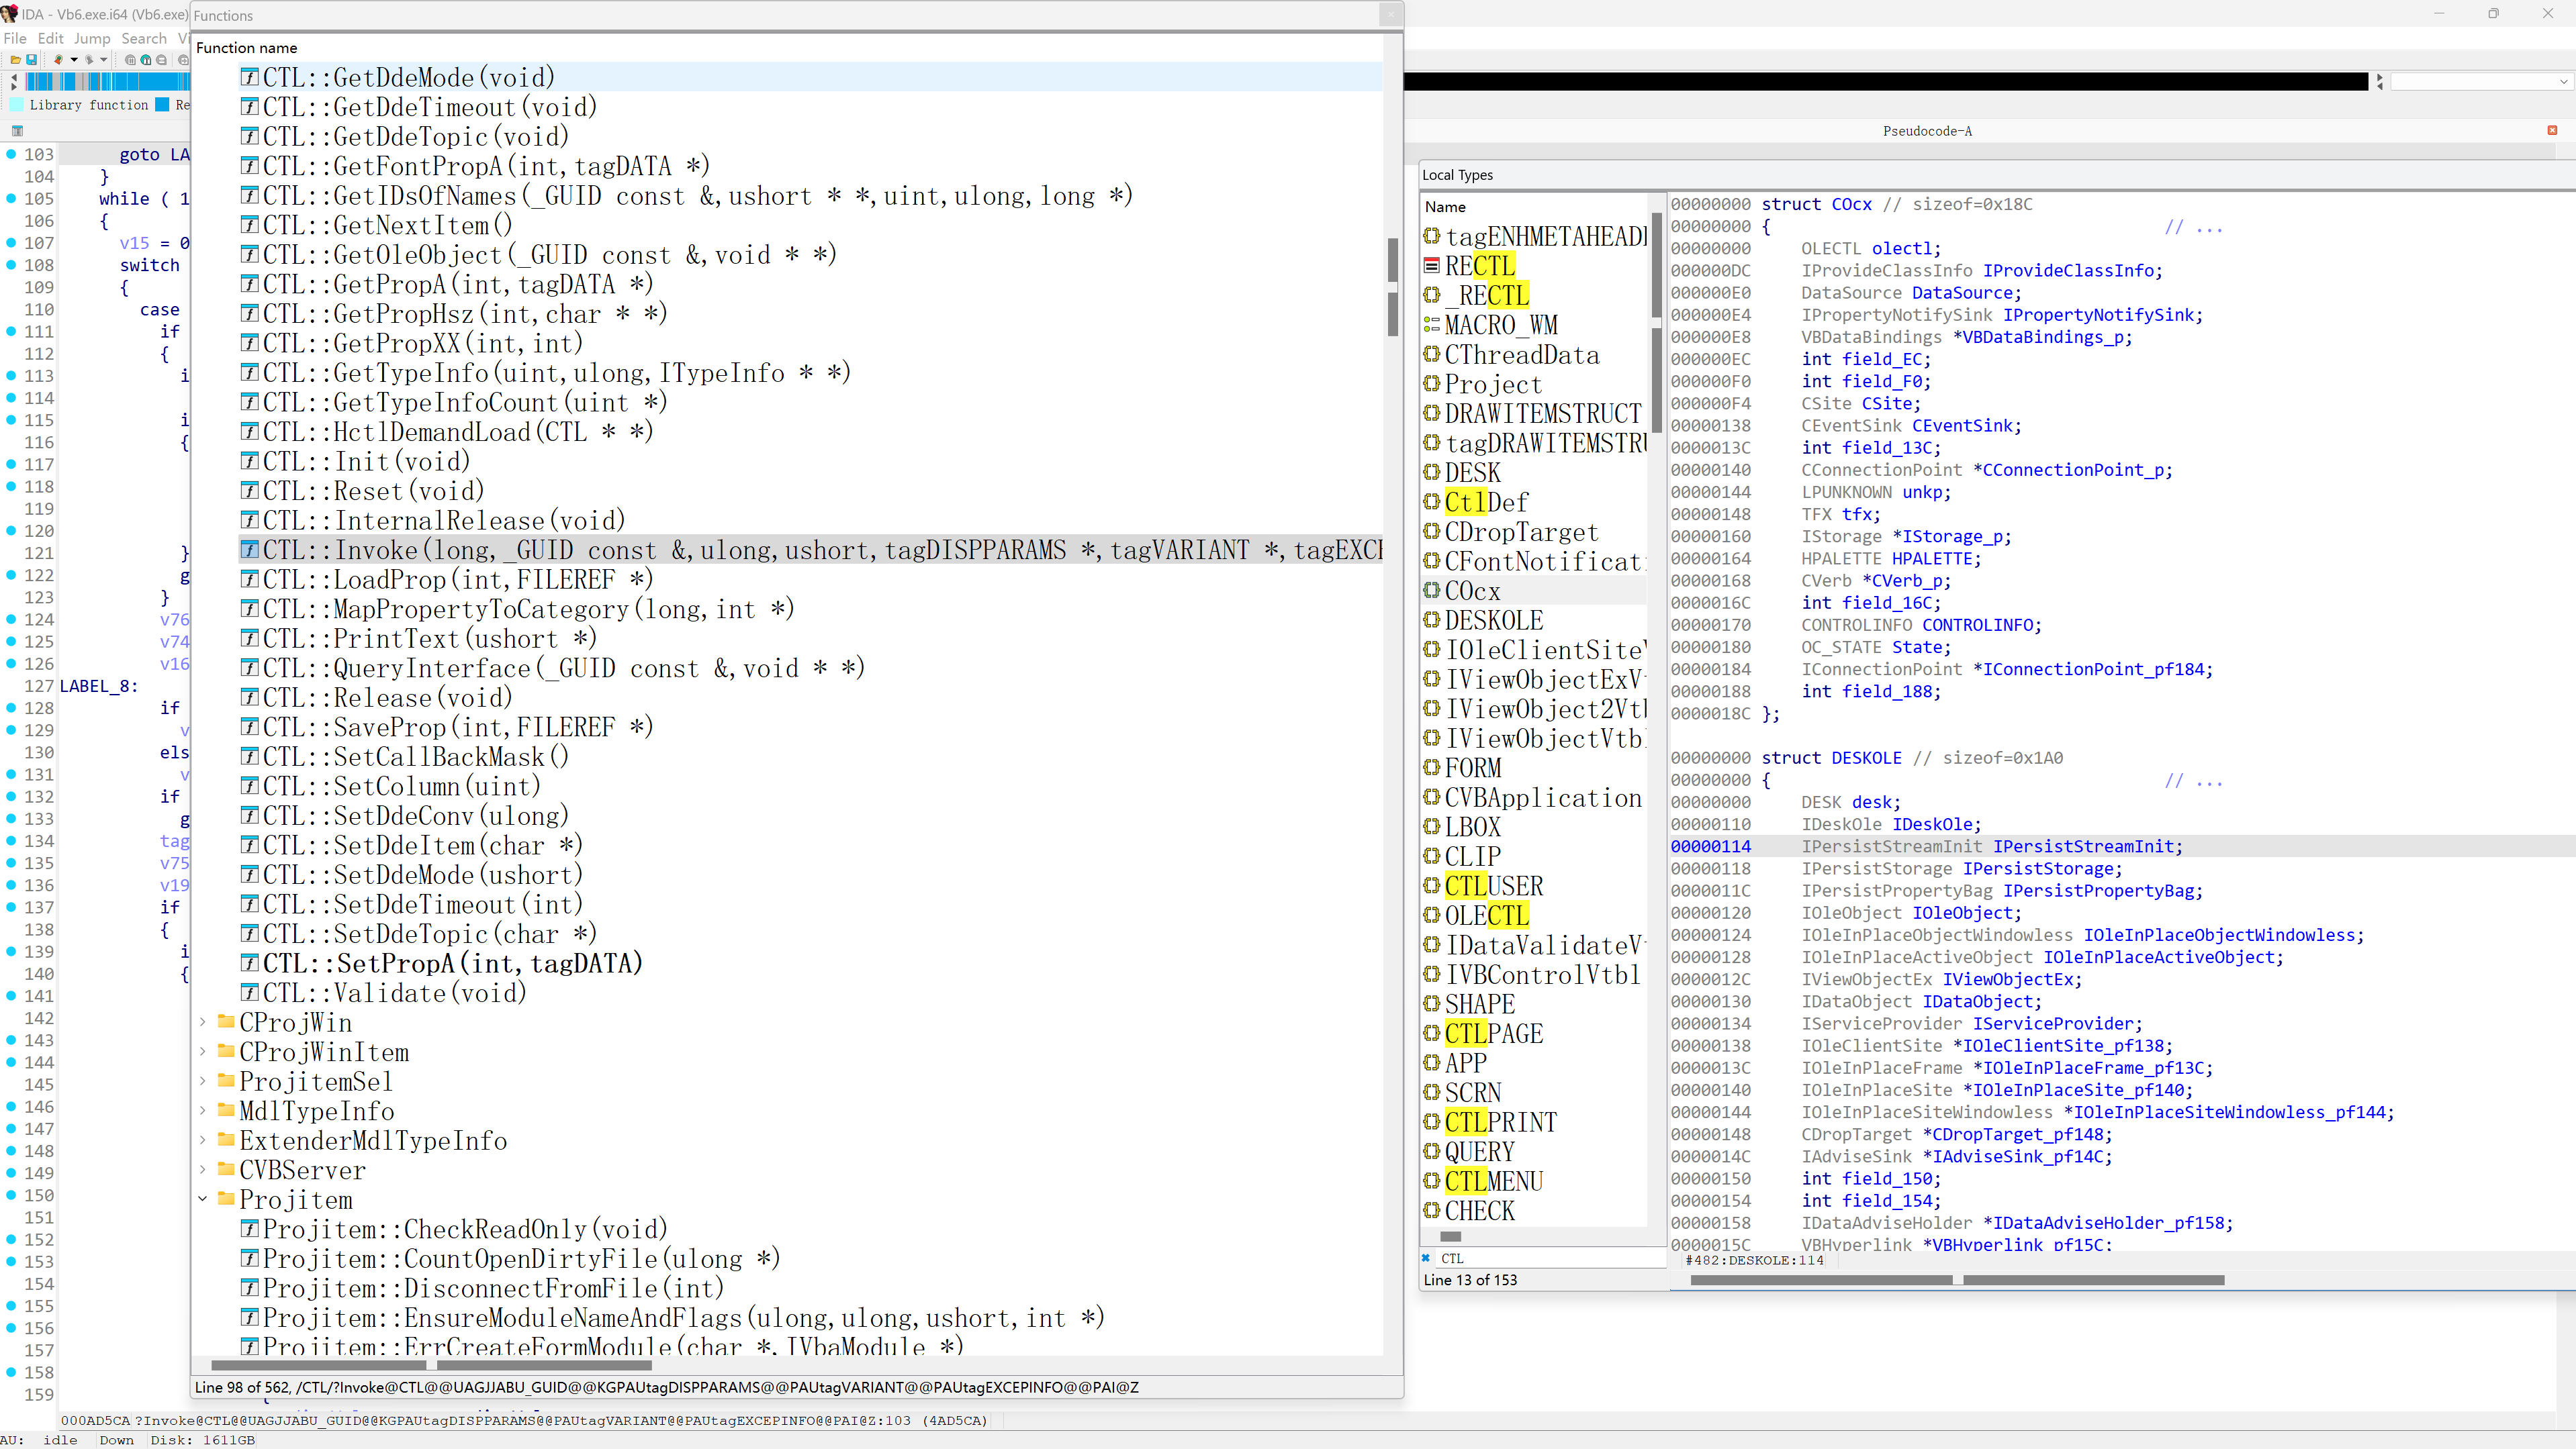Toggle breakpoint dot on line 107

(x=12, y=243)
